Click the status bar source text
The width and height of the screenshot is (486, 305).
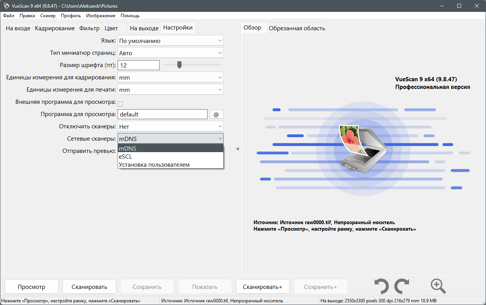[x=222, y=301]
